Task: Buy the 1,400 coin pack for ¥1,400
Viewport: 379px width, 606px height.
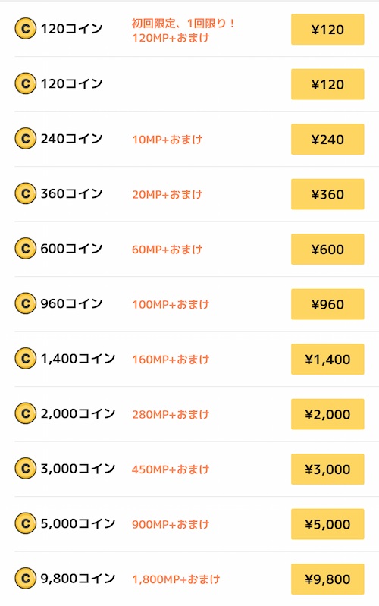Action: [x=327, y=359]
